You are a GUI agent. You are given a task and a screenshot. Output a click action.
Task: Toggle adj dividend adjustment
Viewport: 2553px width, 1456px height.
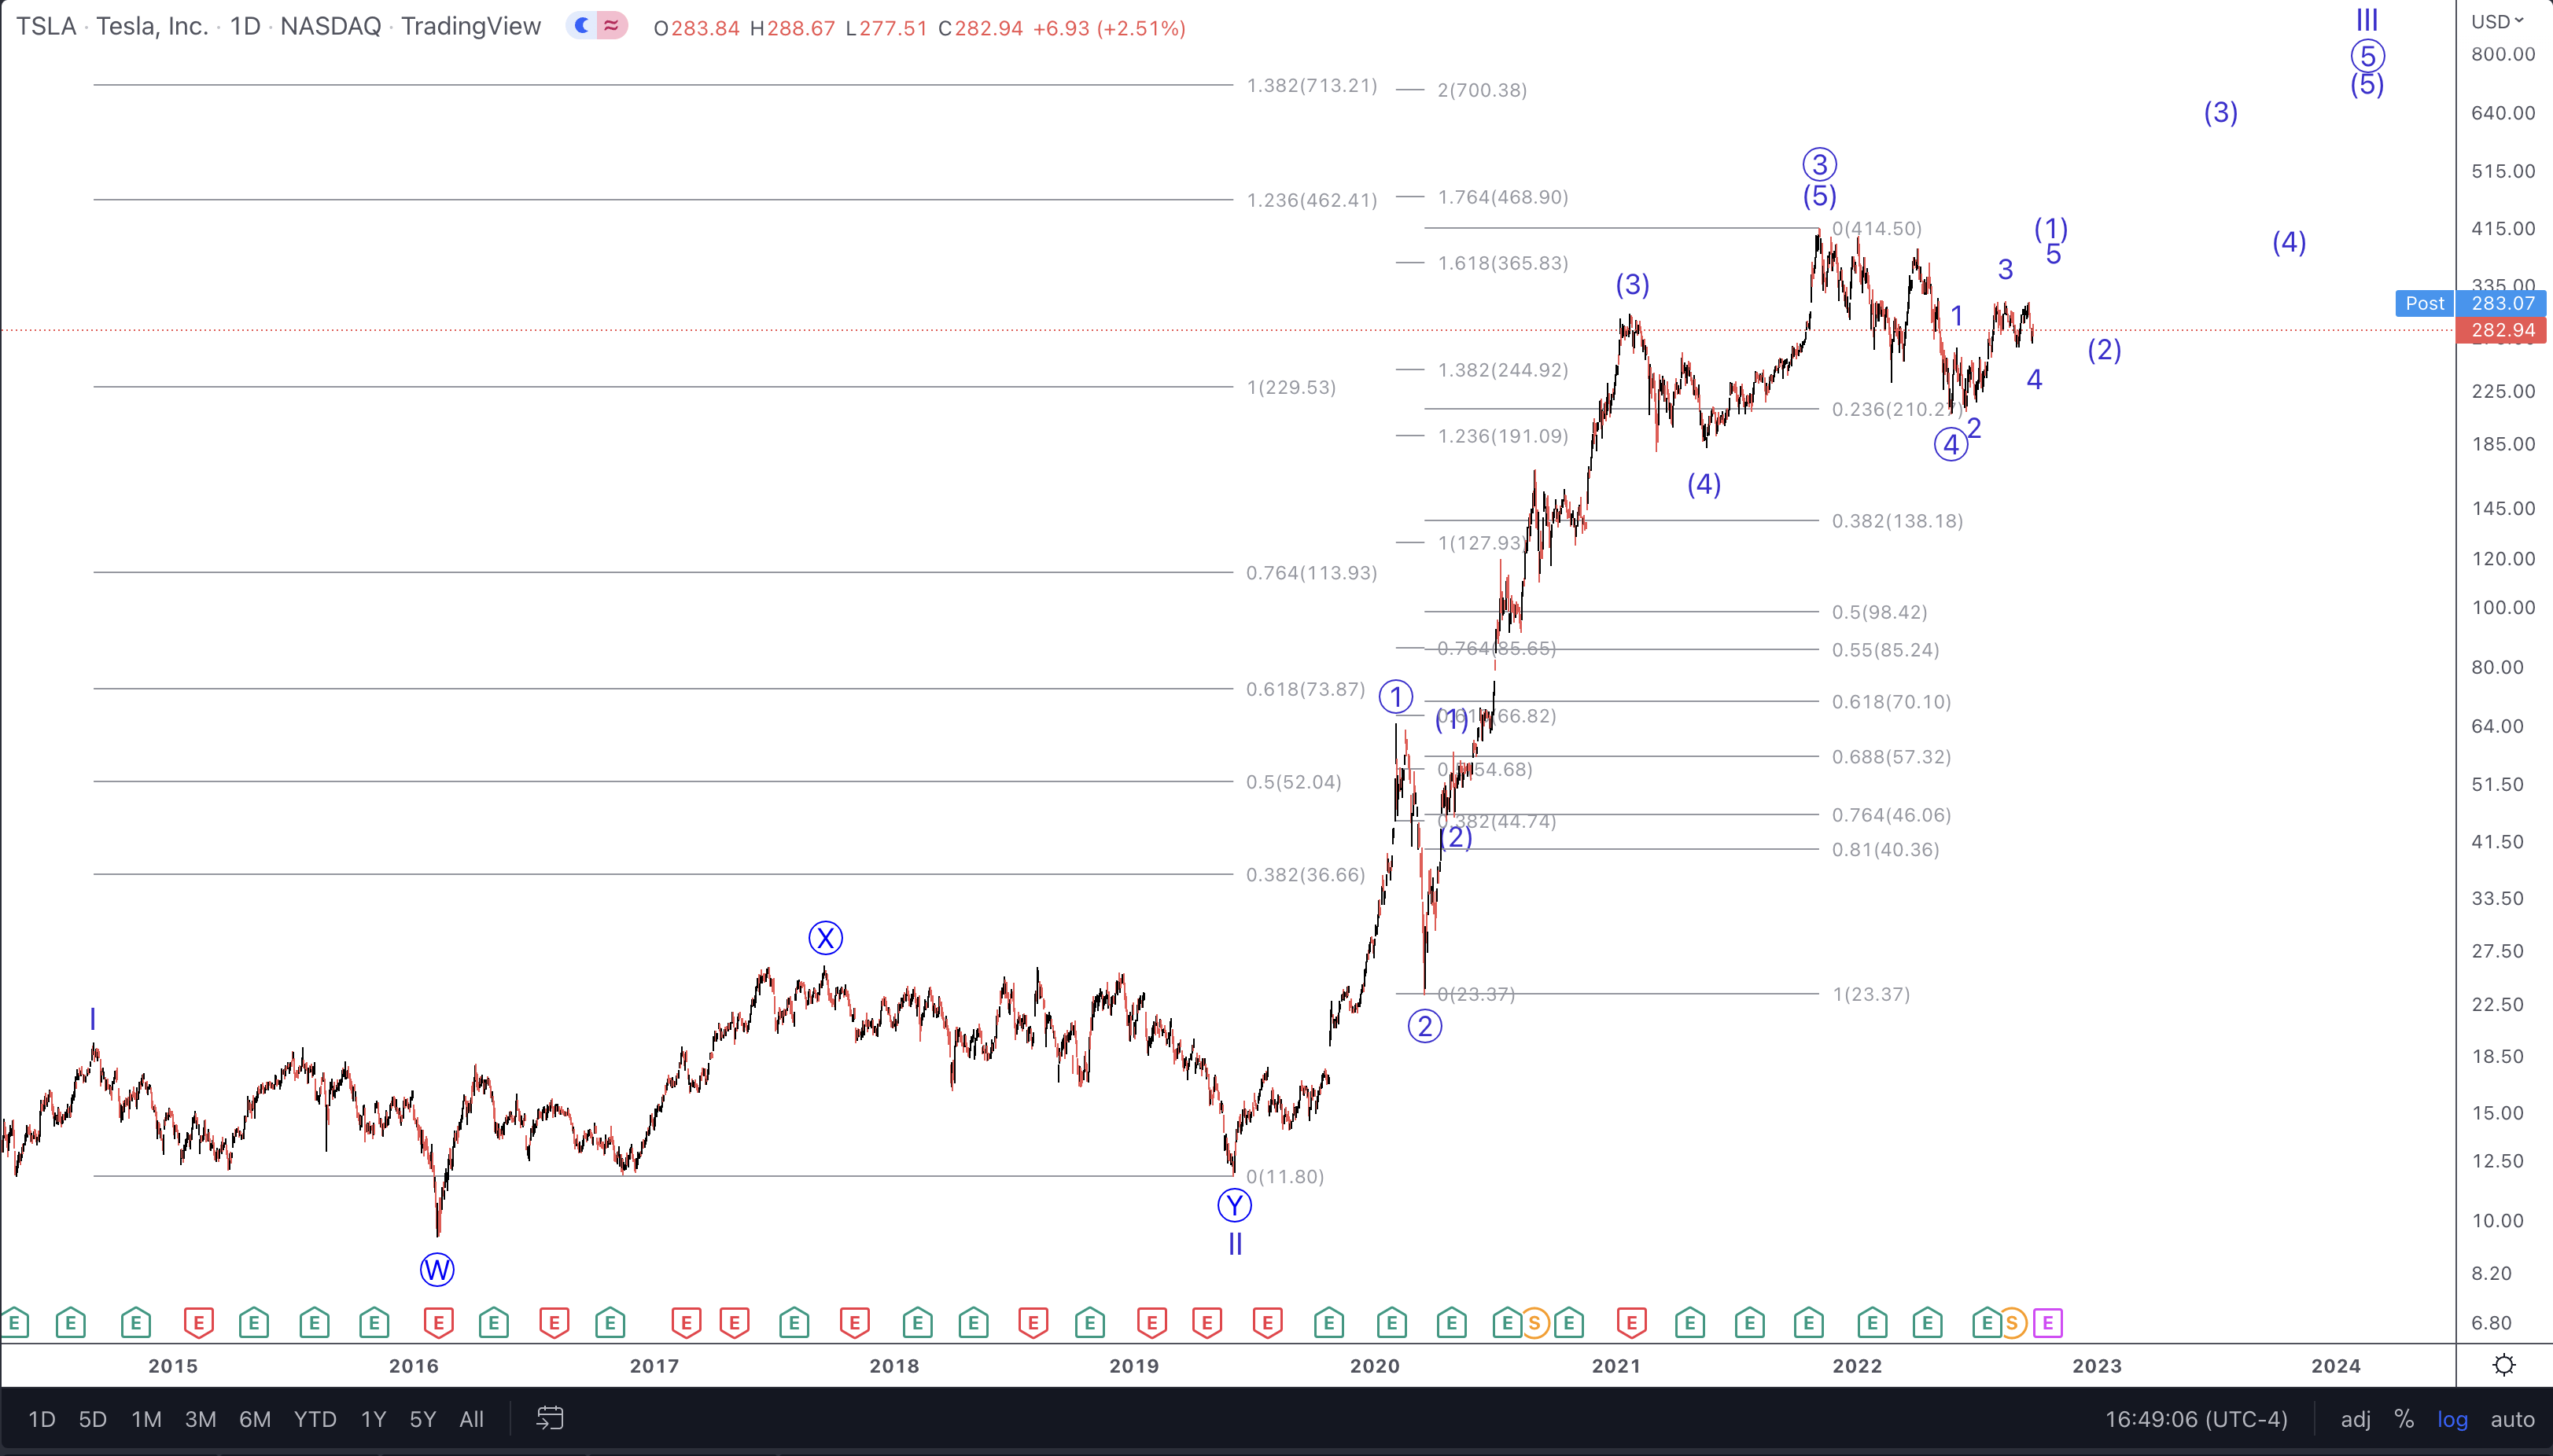[x=2356, y=1418]
